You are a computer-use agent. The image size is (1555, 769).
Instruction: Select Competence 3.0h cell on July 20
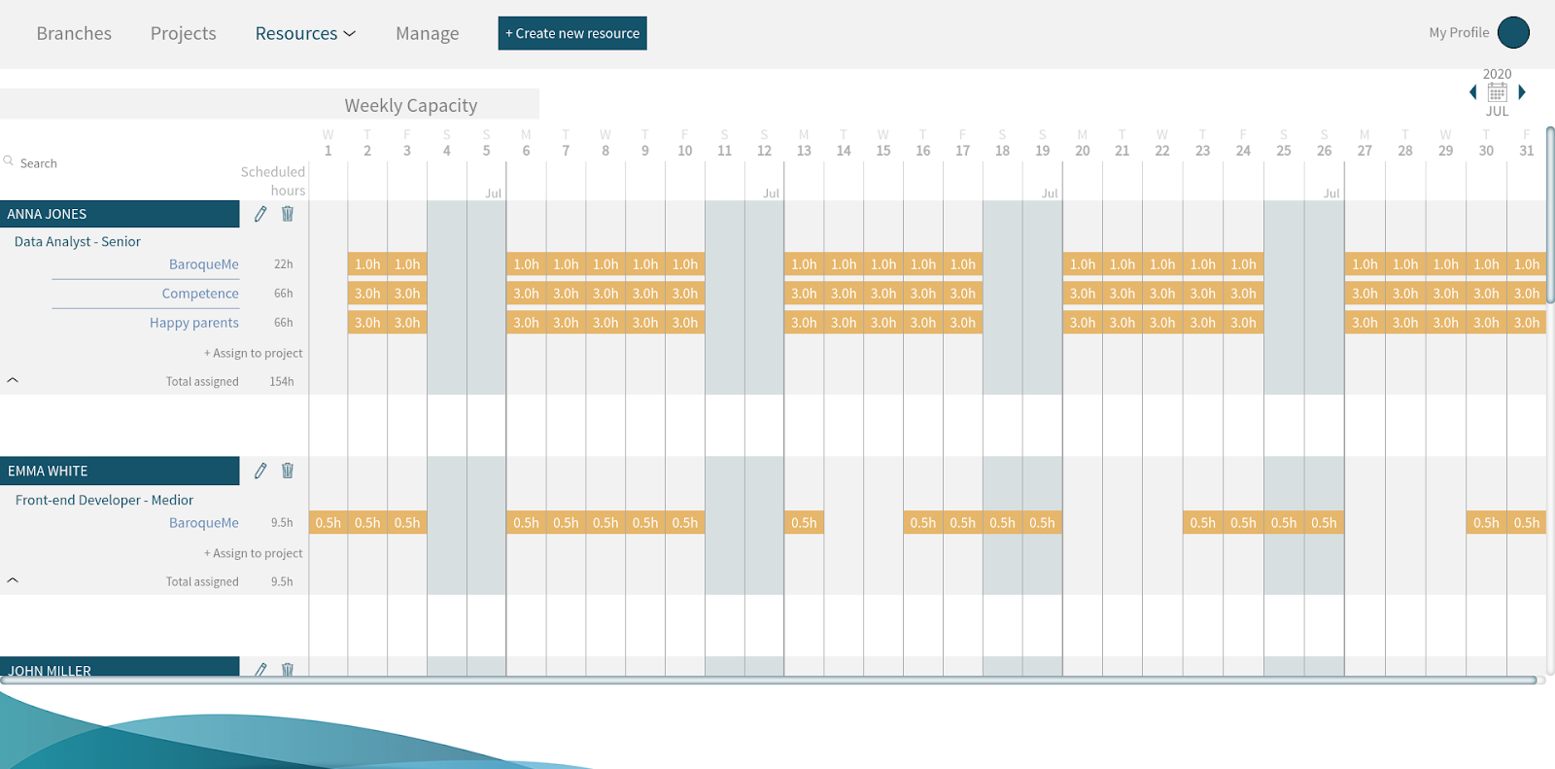click(1082, 294)
